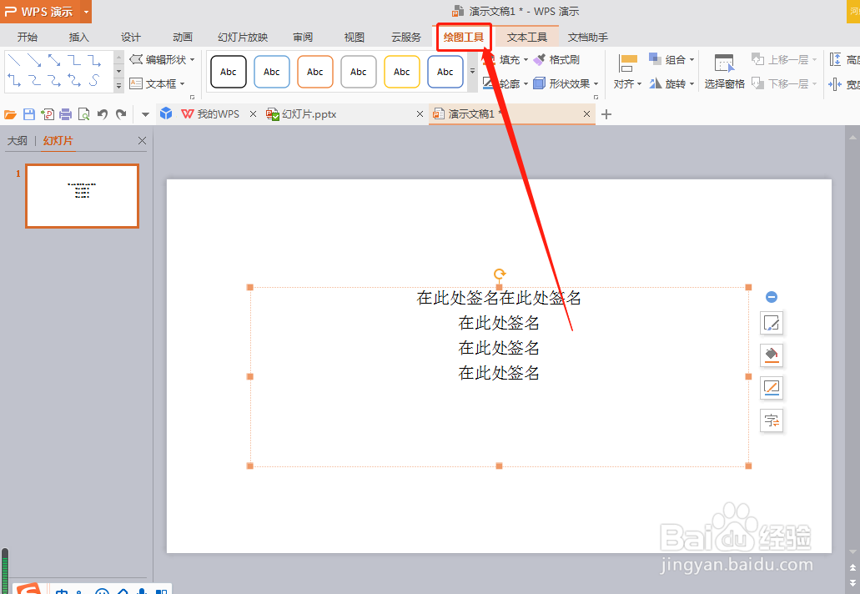The width and height of the screenshot is (860, 594).
Task: Open the 幻灯片放映 tab
Action: pos(243,37)
